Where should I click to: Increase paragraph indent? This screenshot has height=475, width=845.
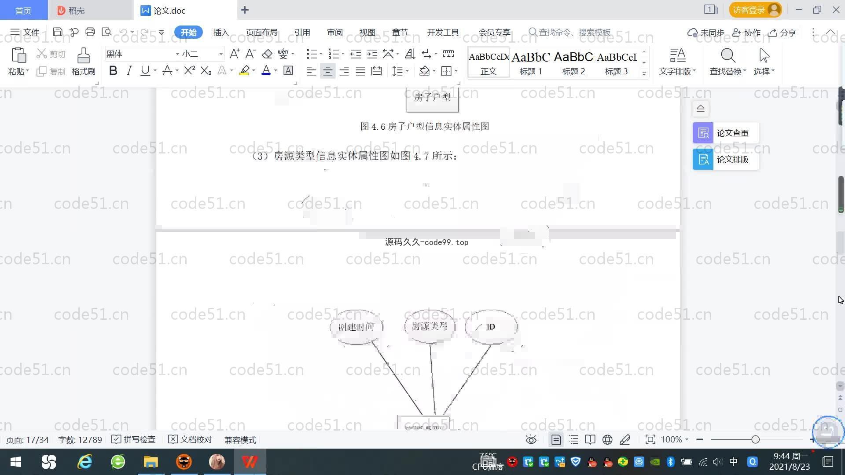(x=372, y=54)
